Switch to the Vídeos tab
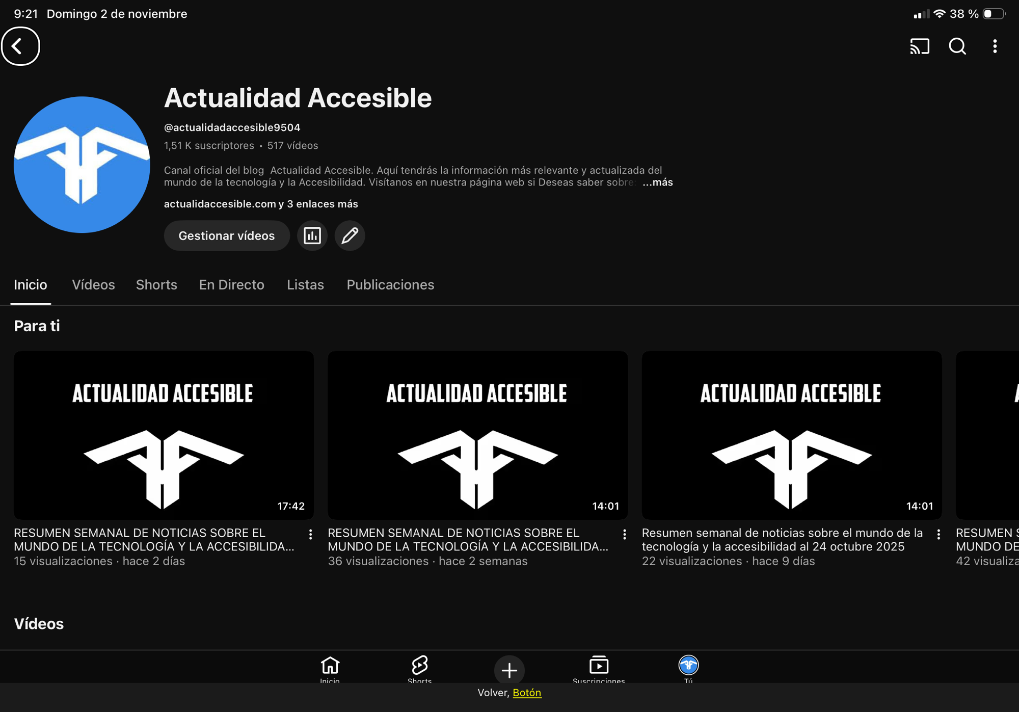This screenshot has height=712, width=1019. pos(93,285)
